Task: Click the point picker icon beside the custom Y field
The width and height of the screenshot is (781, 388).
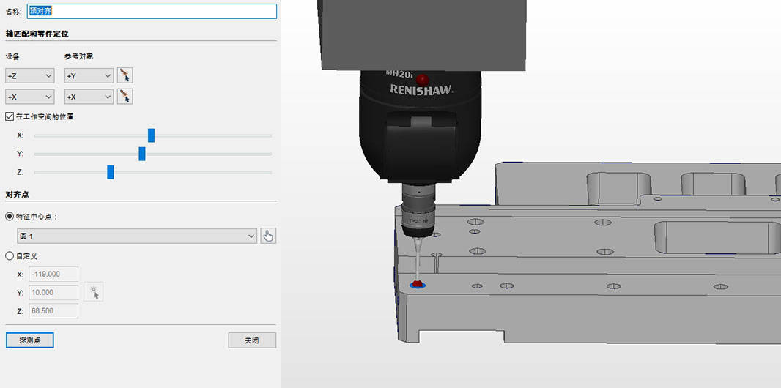Action: (94, 292)
